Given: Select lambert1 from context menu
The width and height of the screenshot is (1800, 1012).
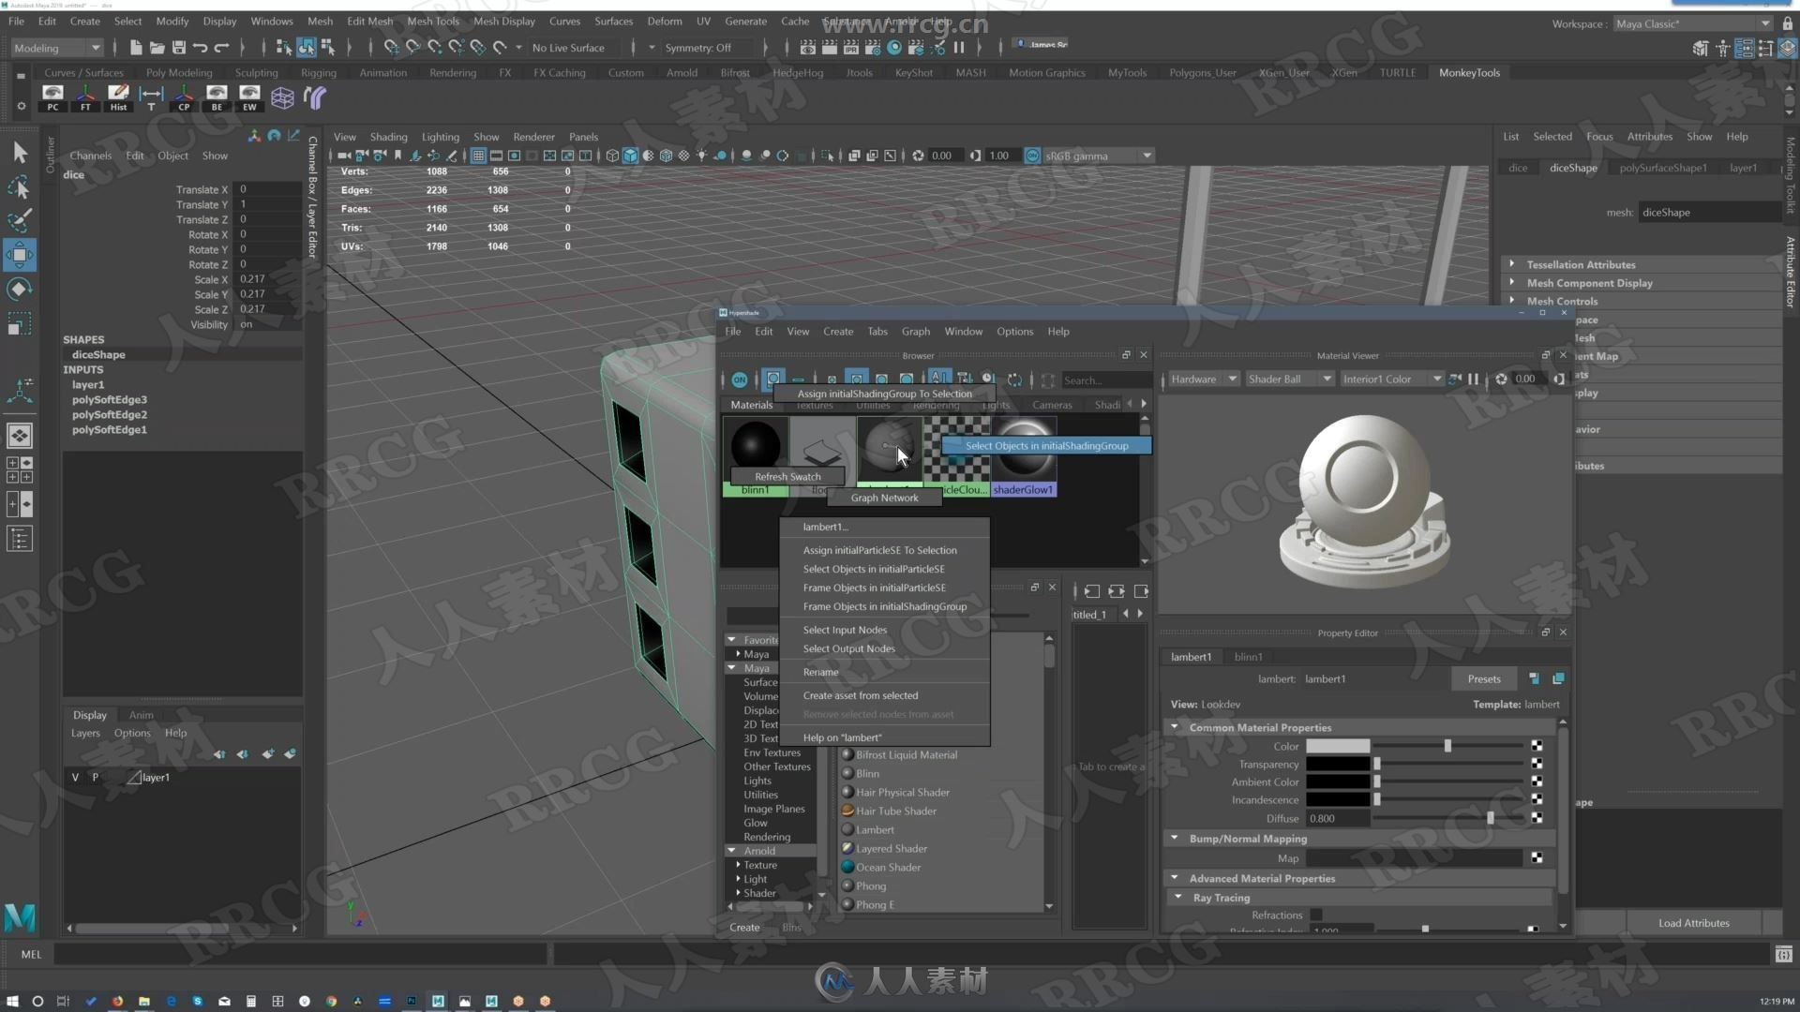Looking at the screenshot, I should pyautogui.click(x=823, y=527).
